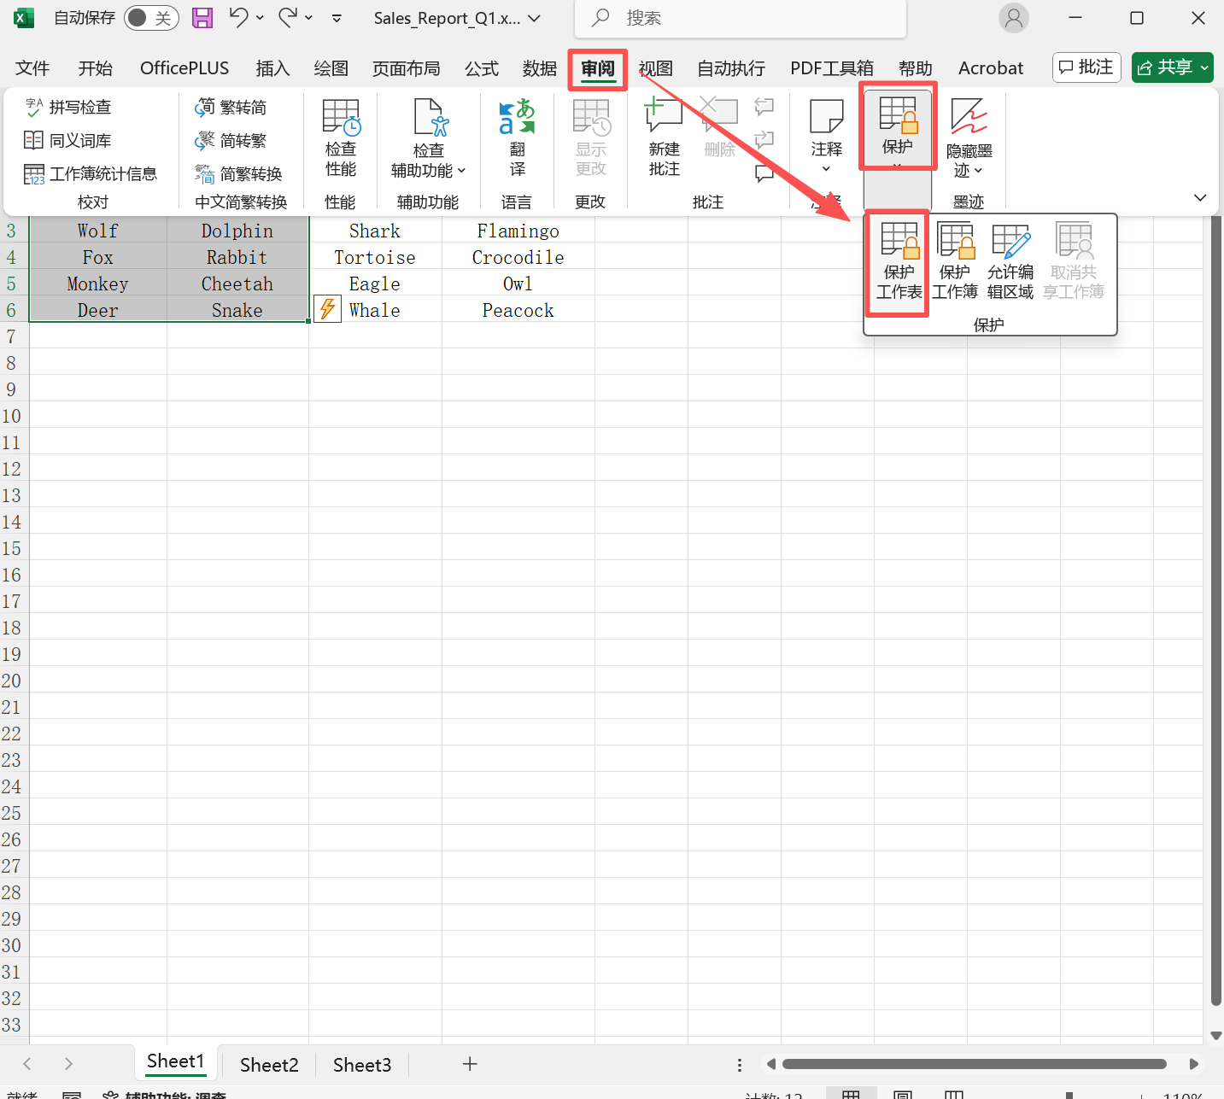This screenshot has height=1099, width=1224.
Task: Click the Comments (批注) button at top right
Action: coord(1086,67)
